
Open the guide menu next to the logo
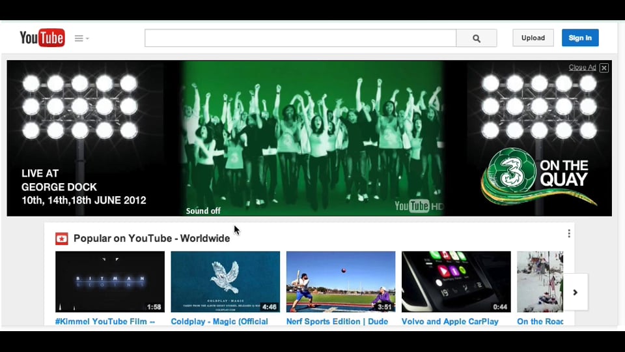(x=81, y=38)
